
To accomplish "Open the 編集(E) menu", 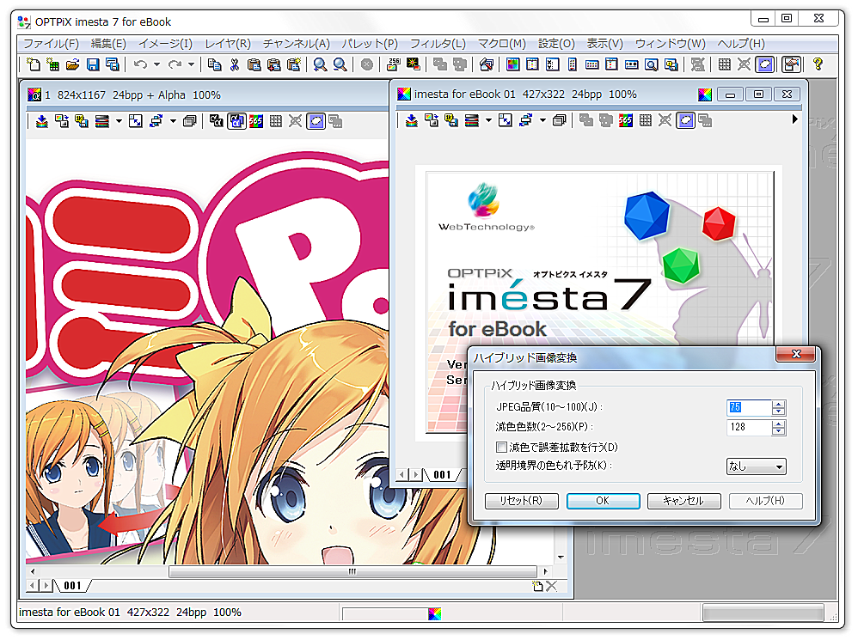I will [x=108, y=44].
